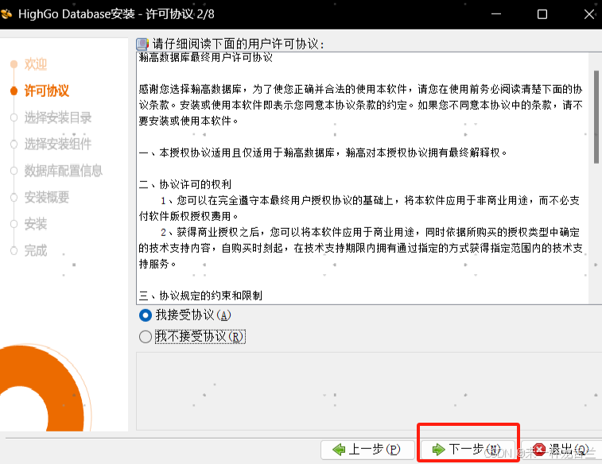Screen dimensions: 602x464
Task: Maximize the HighGo installer window
Action: (x=542, y=14)
